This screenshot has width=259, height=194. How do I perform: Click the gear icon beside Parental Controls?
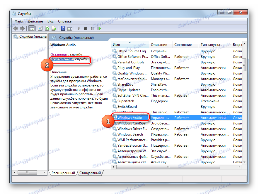pyautogui.click(x=115, y=62)
